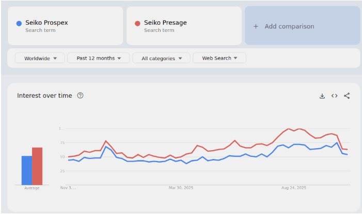
Task: Expand the Past 12 months time range
Action: coord(98,58)
